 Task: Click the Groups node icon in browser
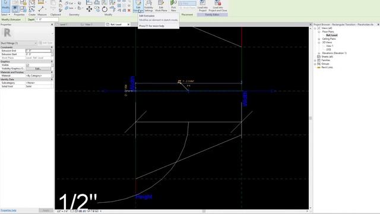[x=319, y=64]
